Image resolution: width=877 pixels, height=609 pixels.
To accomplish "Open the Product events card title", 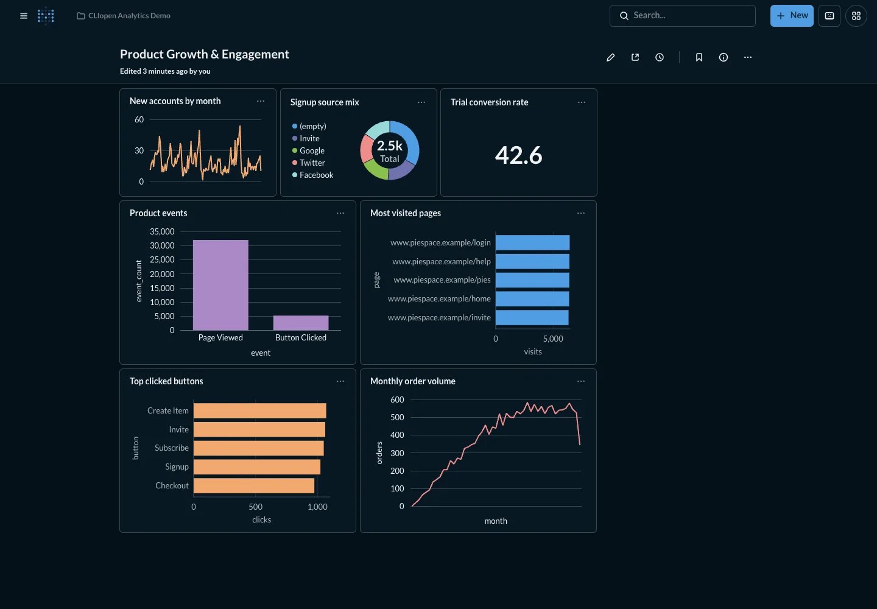I will 158,213.
